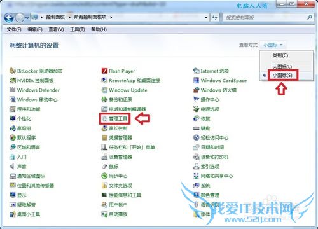The image size is (318, 229).
Task: Open the 鼠标 link
Action: 114,166
